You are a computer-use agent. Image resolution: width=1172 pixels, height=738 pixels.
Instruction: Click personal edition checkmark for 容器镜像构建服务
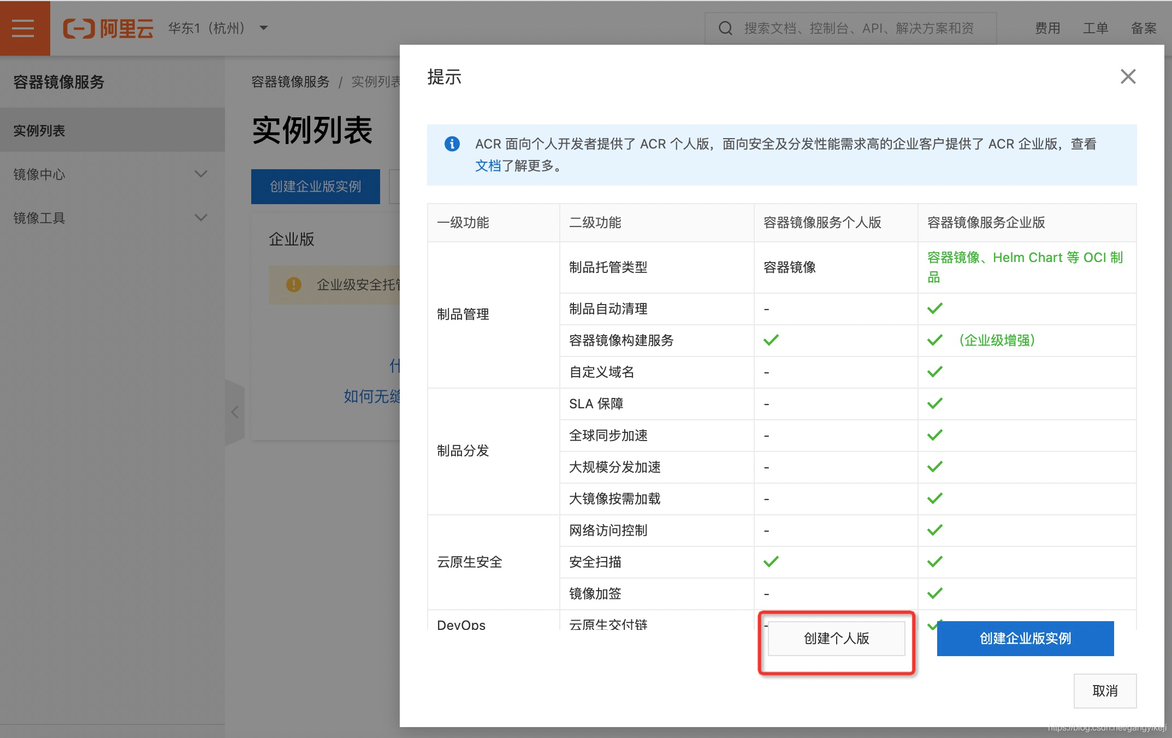[x=771, y=340]
